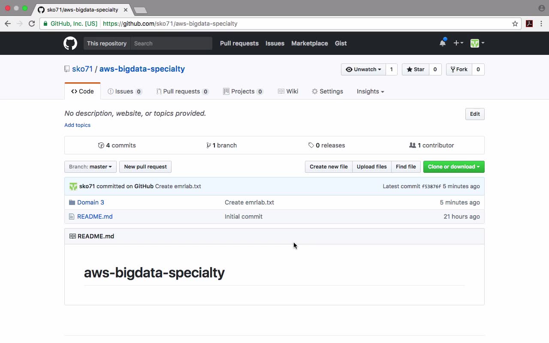549x343 pixels.
Task: Click the Find file button
Action: 406,167
